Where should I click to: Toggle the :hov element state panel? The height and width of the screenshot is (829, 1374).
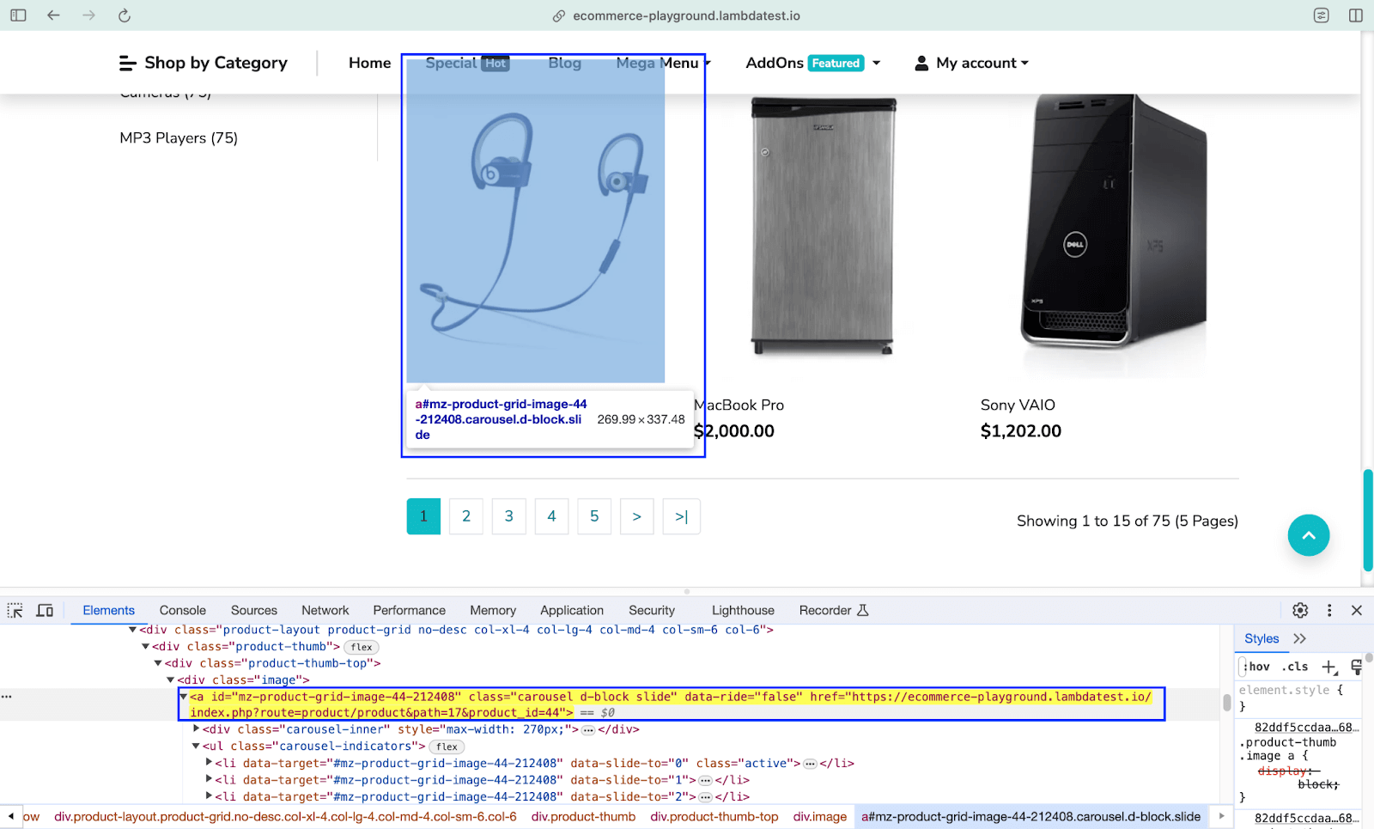tap(1257, 667)
